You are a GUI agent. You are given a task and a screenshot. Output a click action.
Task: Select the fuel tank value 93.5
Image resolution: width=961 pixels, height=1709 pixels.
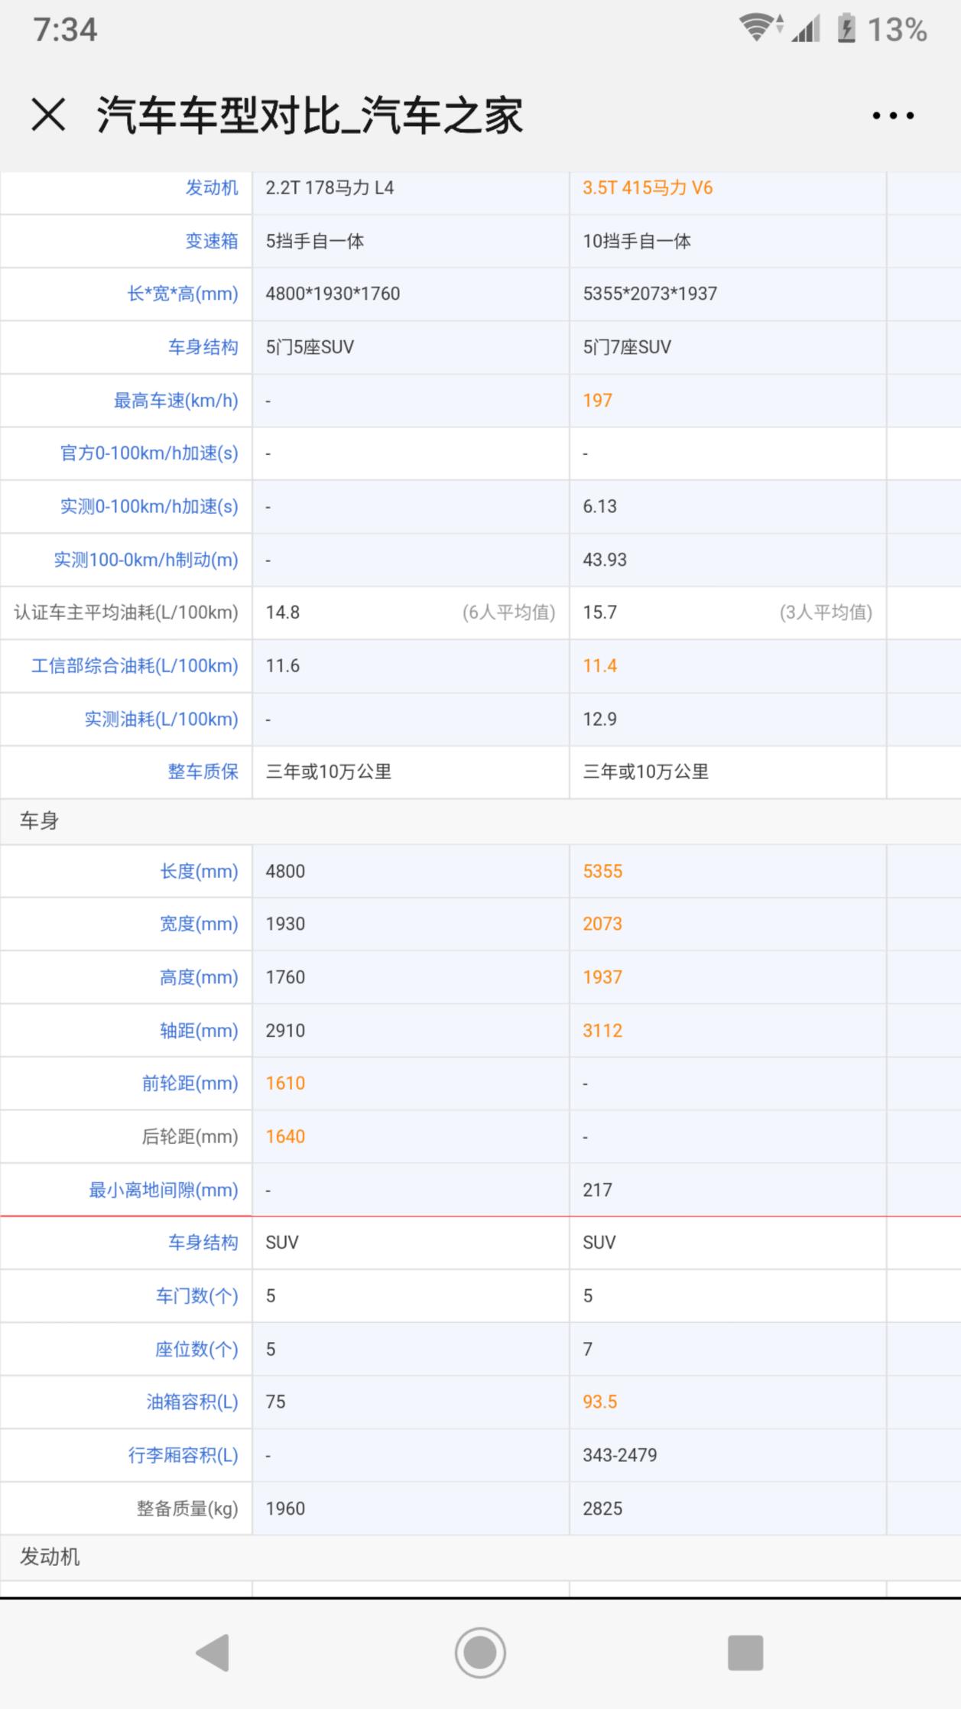[599, 1402]
